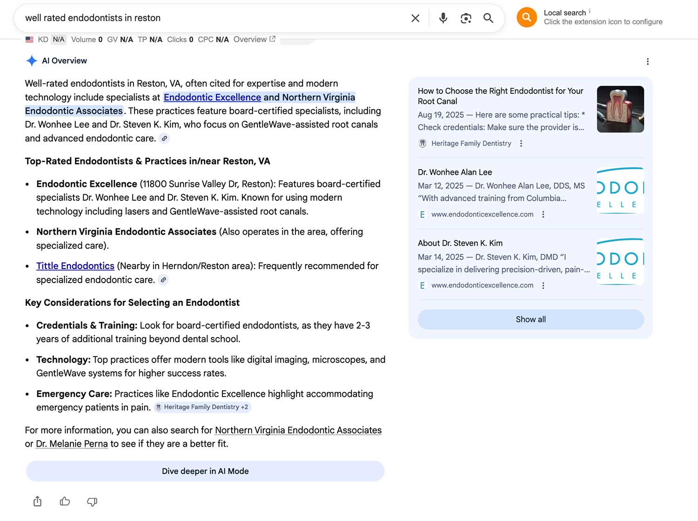698x521 pixels.
Task: Click Dive deeper in AI Mode button
Action: [x=205, y=471]
